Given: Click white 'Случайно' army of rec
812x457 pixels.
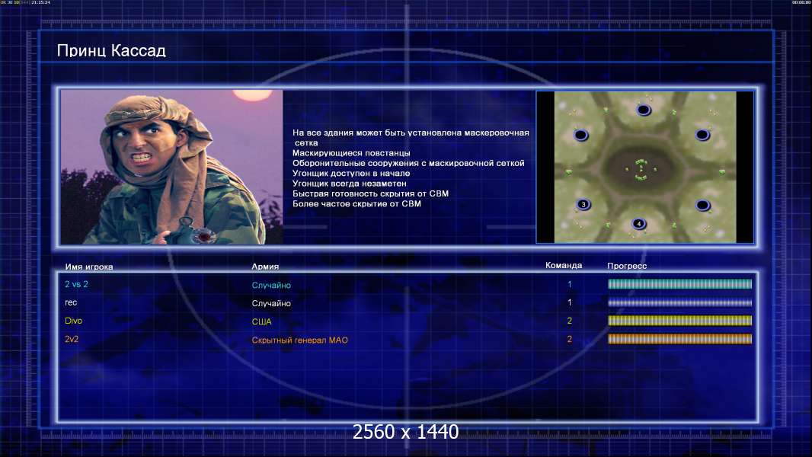Looking at the screenshot, I should (x=271, y=303).
